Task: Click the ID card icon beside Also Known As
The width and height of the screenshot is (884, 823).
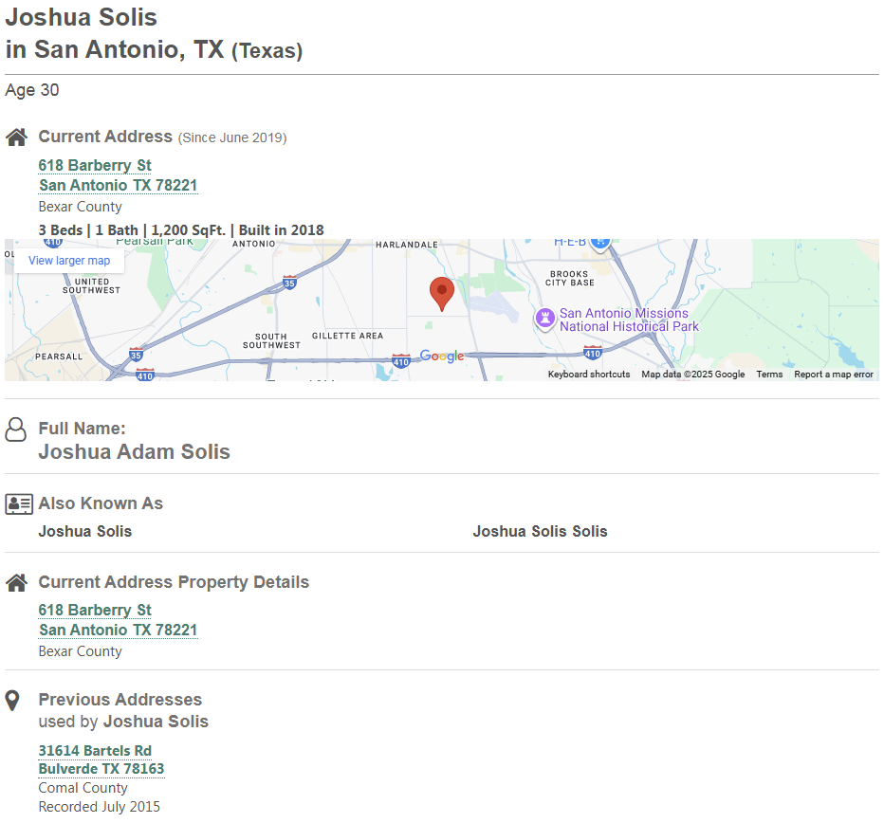Action: 18,504
